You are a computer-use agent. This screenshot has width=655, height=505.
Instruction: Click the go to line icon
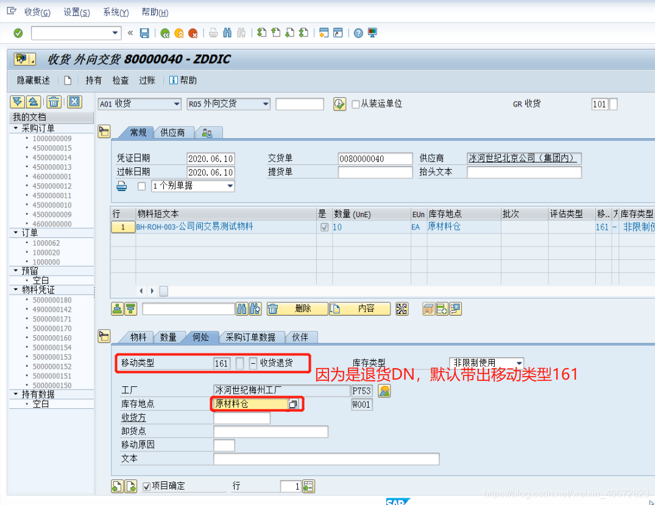[x=309, y=486]
